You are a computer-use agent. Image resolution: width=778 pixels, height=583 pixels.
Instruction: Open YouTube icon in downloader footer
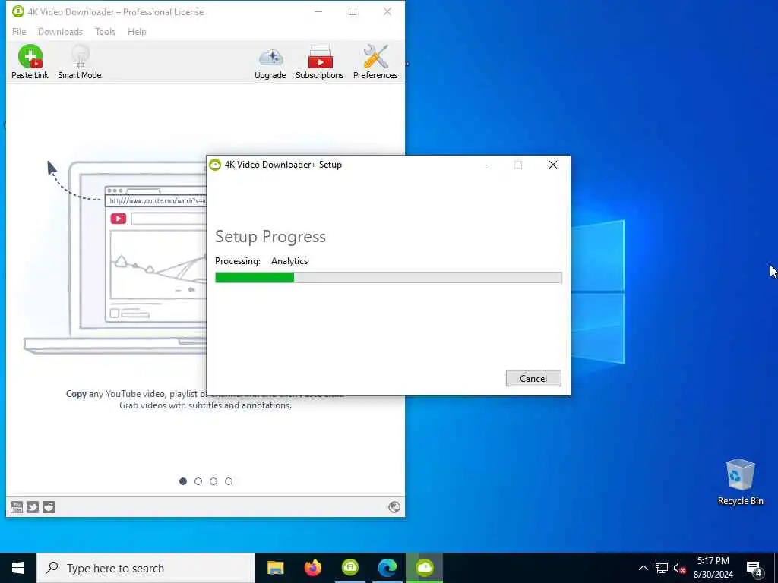[x=17, y=506]
